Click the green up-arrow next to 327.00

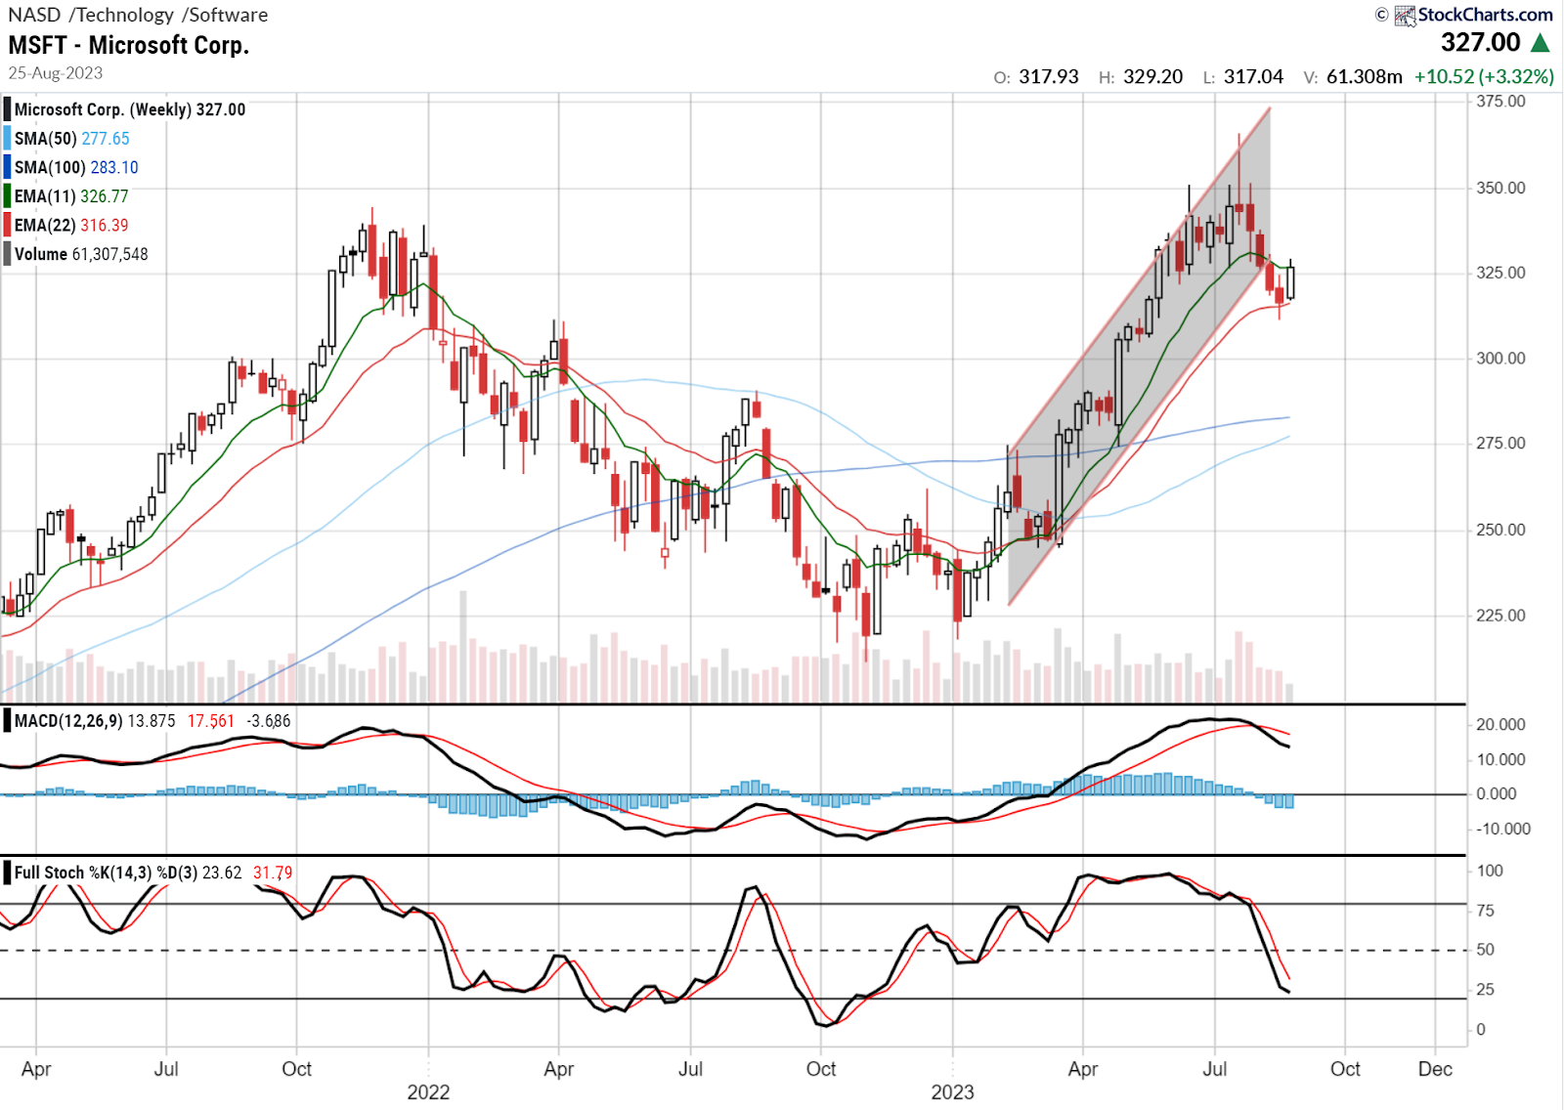[1541, 43]
